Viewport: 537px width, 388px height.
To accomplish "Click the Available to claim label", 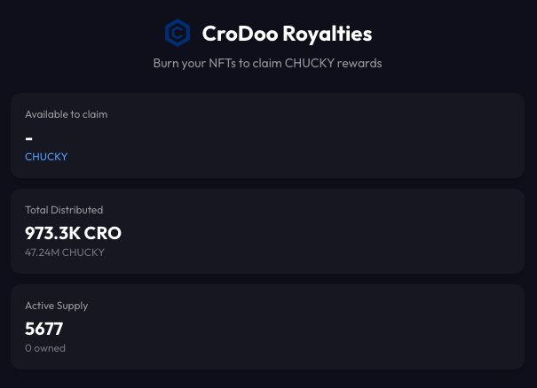I will (x=66, y=114).
